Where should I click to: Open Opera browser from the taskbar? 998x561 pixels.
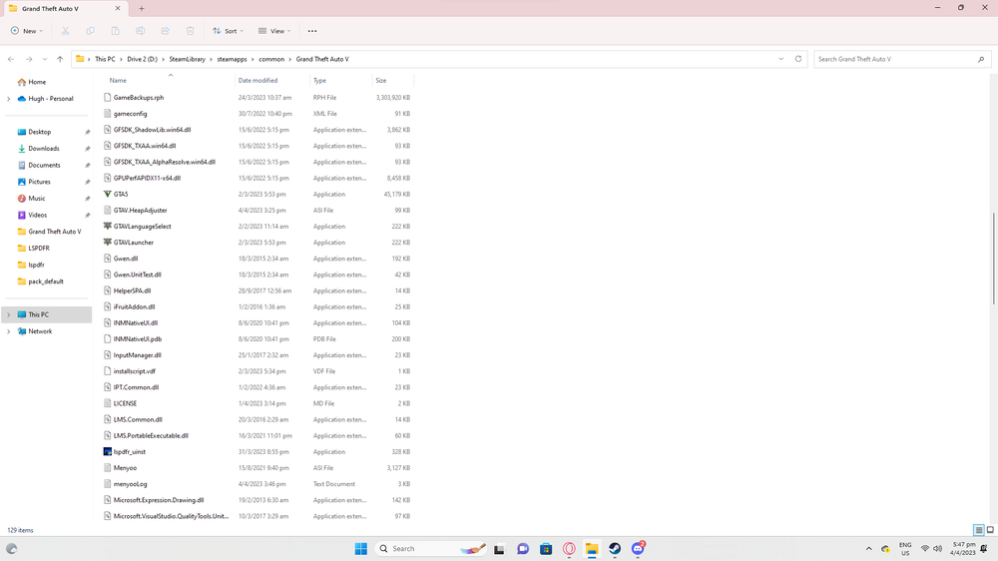click(x=569, y=548)
